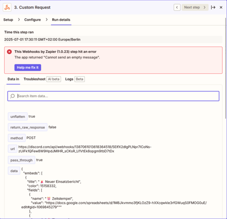This screenshot has width=227, height=219.
Task: Click the timestamp 2025-07-01 17:30:11 text
Action: [42, 40]
